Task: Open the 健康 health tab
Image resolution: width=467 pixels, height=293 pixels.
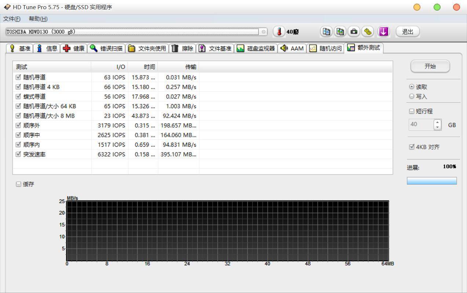Action: 74,48
